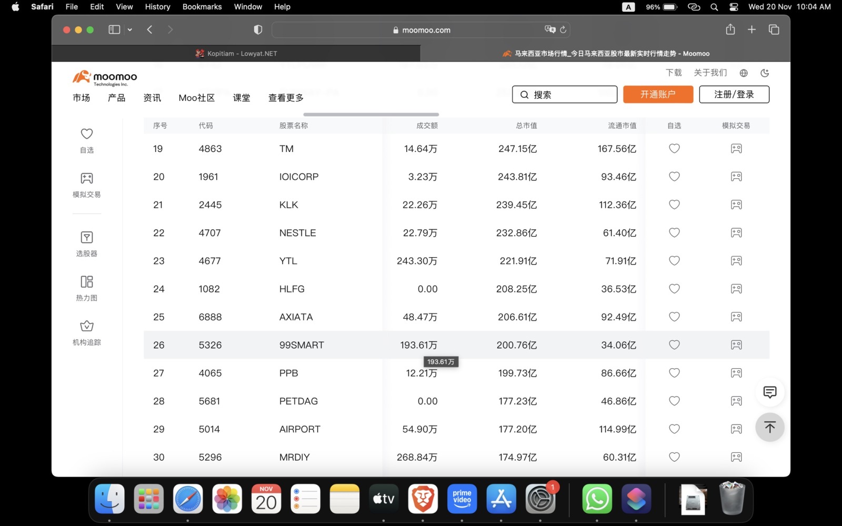The width and height of the screenshot is (842, 526).
Task: Click the 注册/登录 button
Action: (x=734, y=94)
